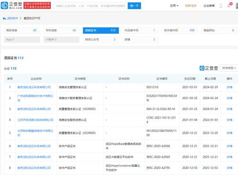Open 详情 for certificate 064-21-Q-0362-R0-M
The image size is (238, 175).
tap(229, 109)
